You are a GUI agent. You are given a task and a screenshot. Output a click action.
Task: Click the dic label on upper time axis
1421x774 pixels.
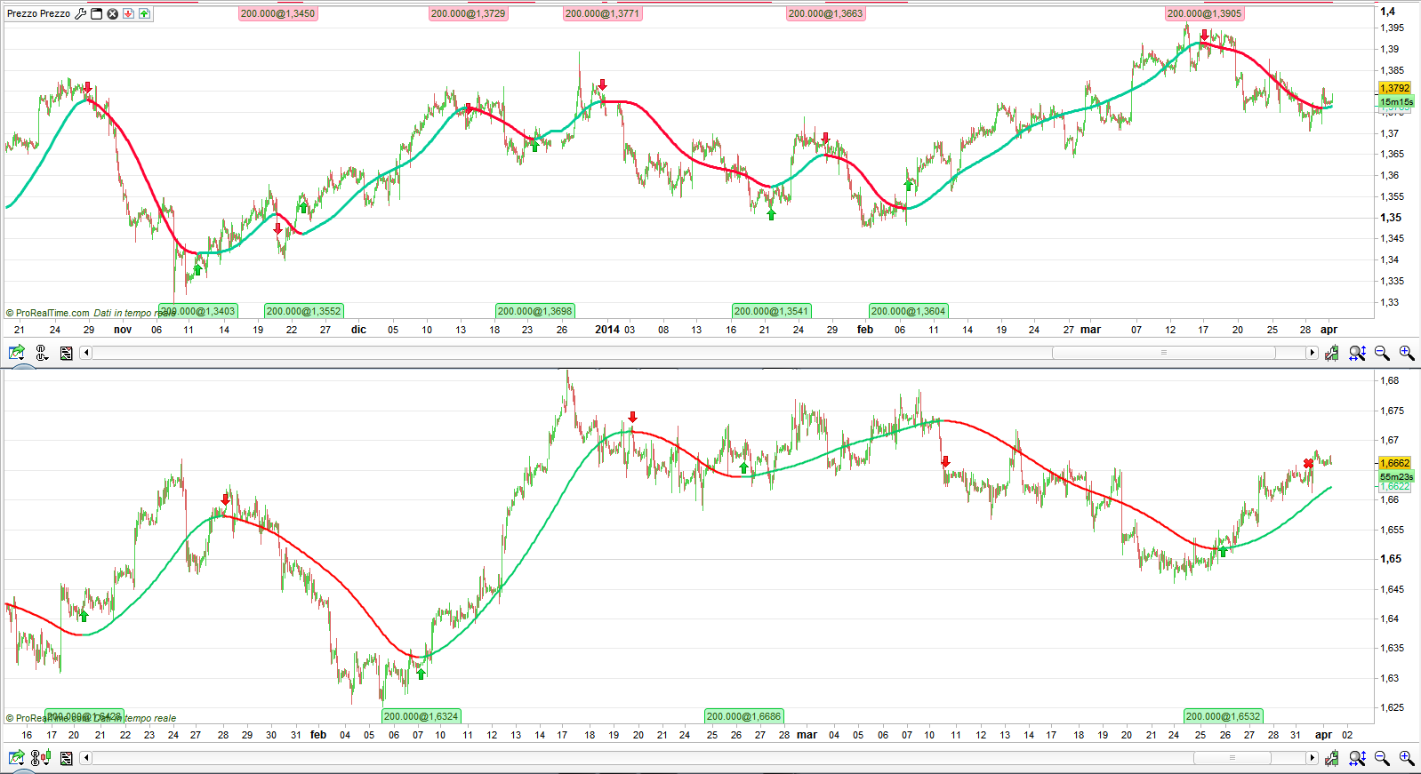[358, 330]
